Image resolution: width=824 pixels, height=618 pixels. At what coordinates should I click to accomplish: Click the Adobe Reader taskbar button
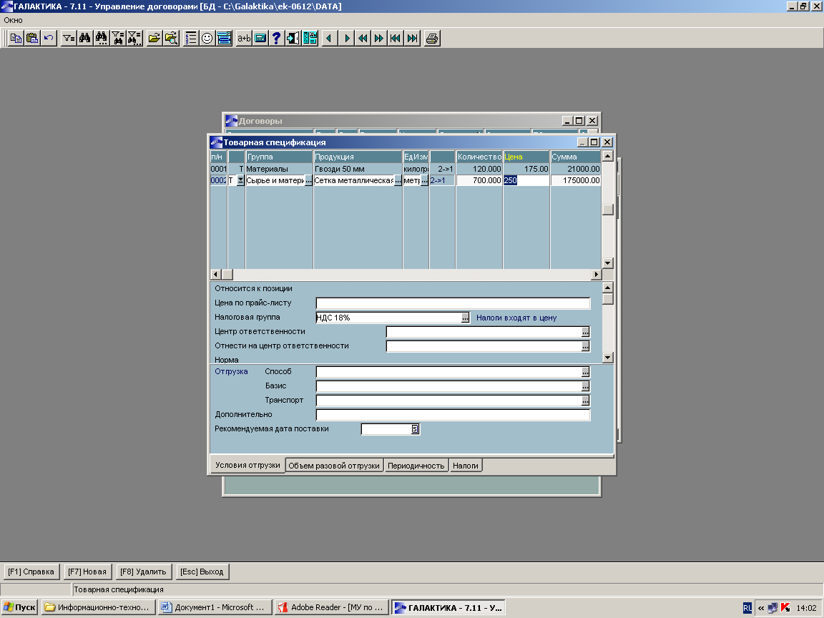[x=332, y=607]
